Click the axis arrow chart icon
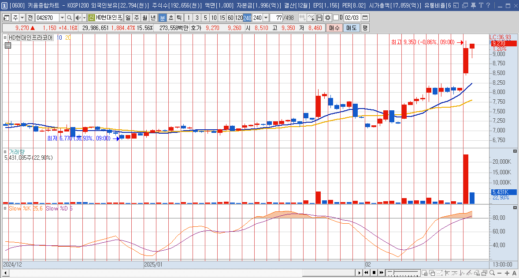The height and width of the screenshot is (278, 519). coord(447,273)
